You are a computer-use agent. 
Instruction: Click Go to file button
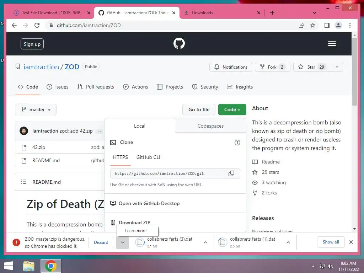[x=199, y=109]
